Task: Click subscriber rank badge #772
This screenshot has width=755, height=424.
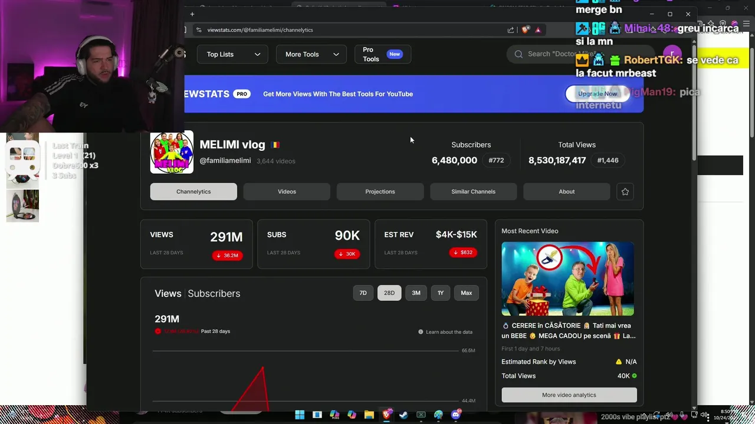Action: tap(497, 160)
